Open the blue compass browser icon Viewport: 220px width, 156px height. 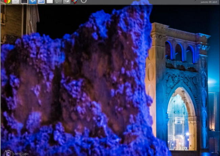pyautogui.click(x=32, y=1)
